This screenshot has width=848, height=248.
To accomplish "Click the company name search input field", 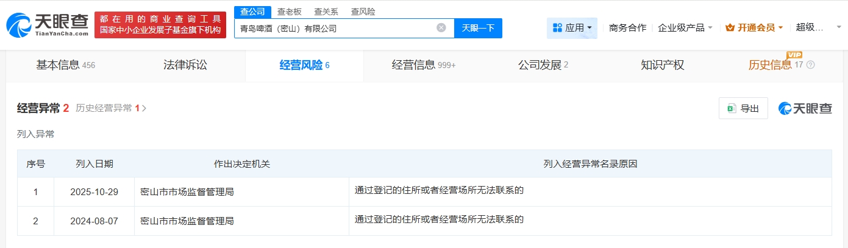I will point(335,28).
